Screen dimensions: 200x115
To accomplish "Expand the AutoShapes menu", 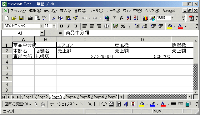I will (64, 104).
